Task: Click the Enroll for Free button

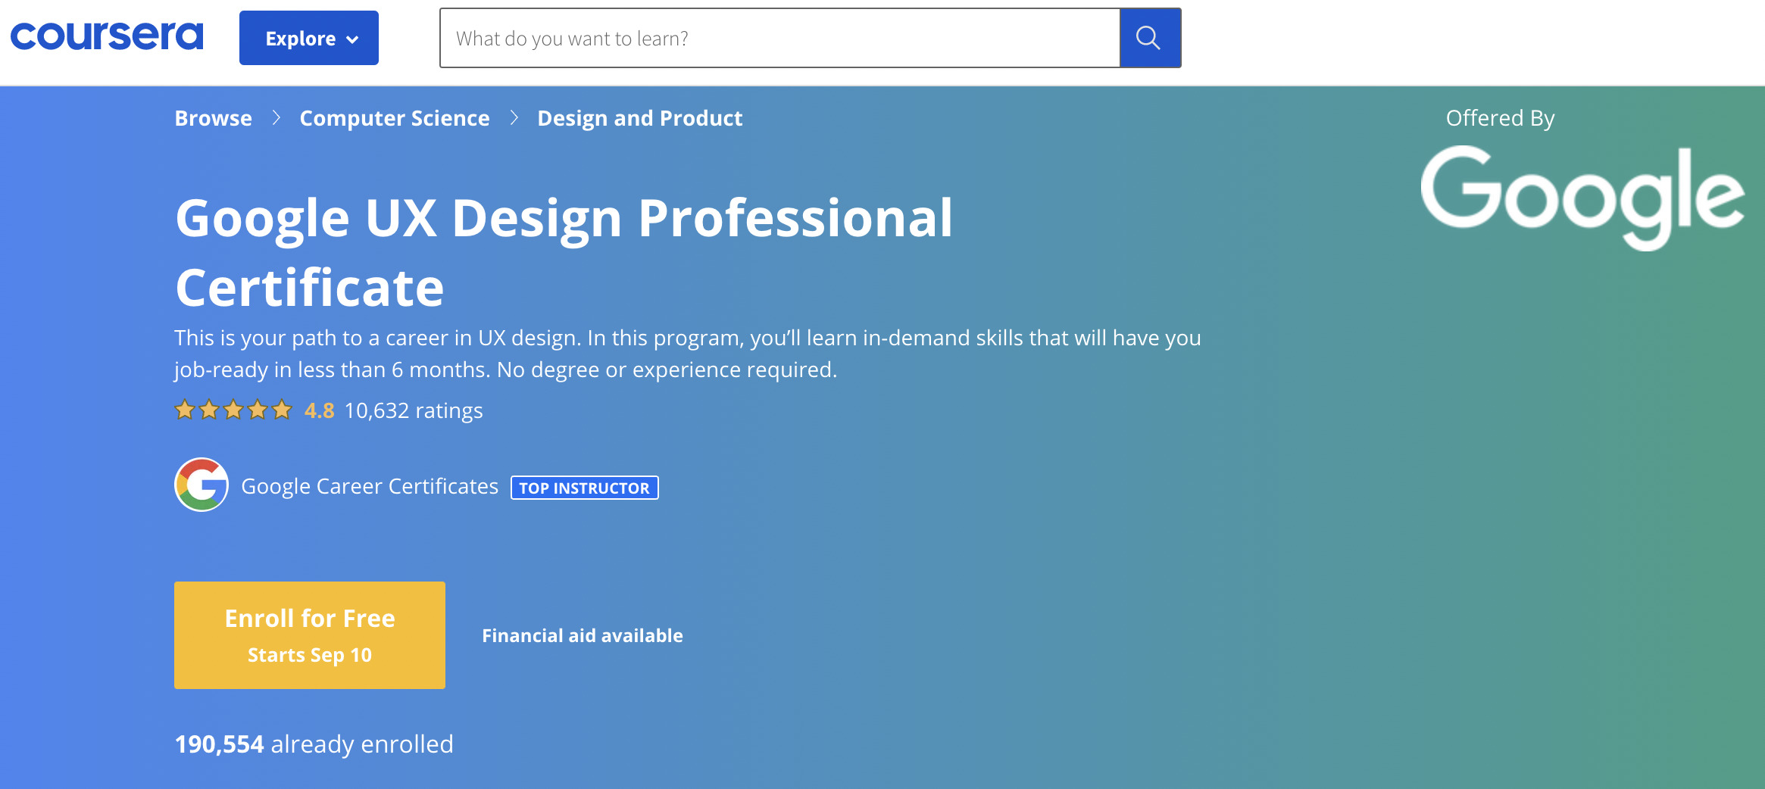Action: 309,635
